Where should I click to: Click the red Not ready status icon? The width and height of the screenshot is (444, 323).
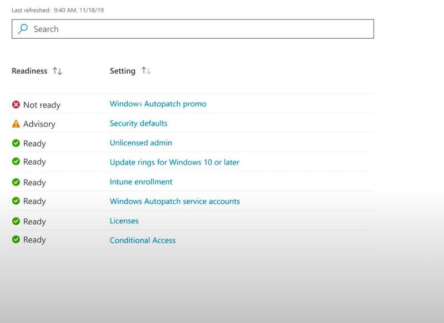16,104
